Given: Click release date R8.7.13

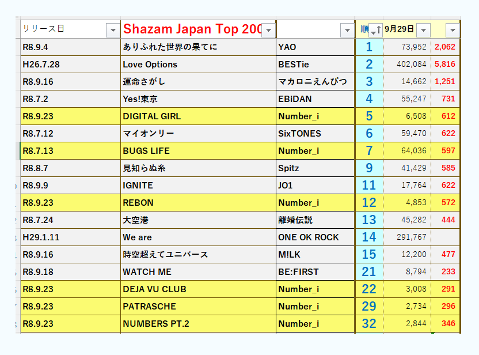Looking at the screenshot, I should [x=71, y=151].
